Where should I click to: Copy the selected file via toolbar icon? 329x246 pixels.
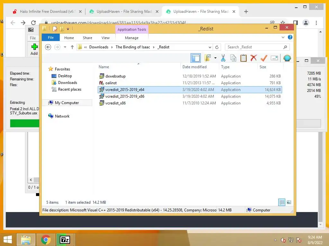coord(233,58)
